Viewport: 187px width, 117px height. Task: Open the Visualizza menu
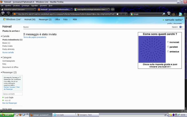[16, 6]
